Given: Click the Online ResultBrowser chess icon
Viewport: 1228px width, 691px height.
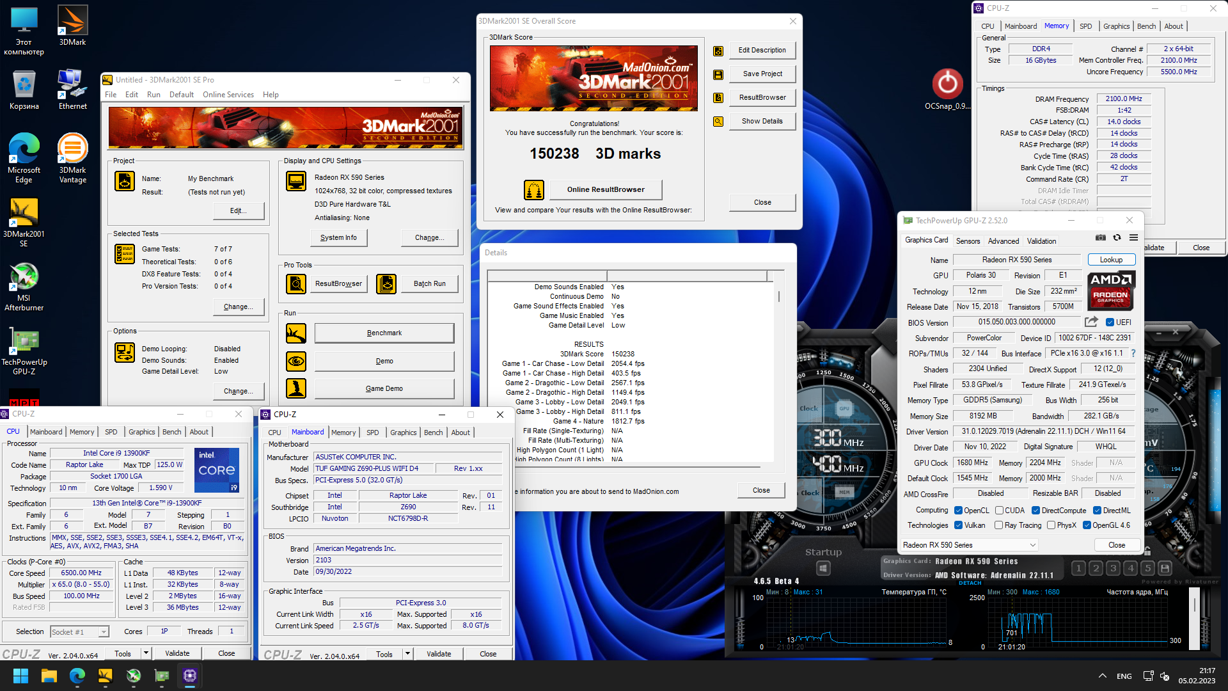Looking at the screenshot, I should pyautogui.click(x=534, y=189).
